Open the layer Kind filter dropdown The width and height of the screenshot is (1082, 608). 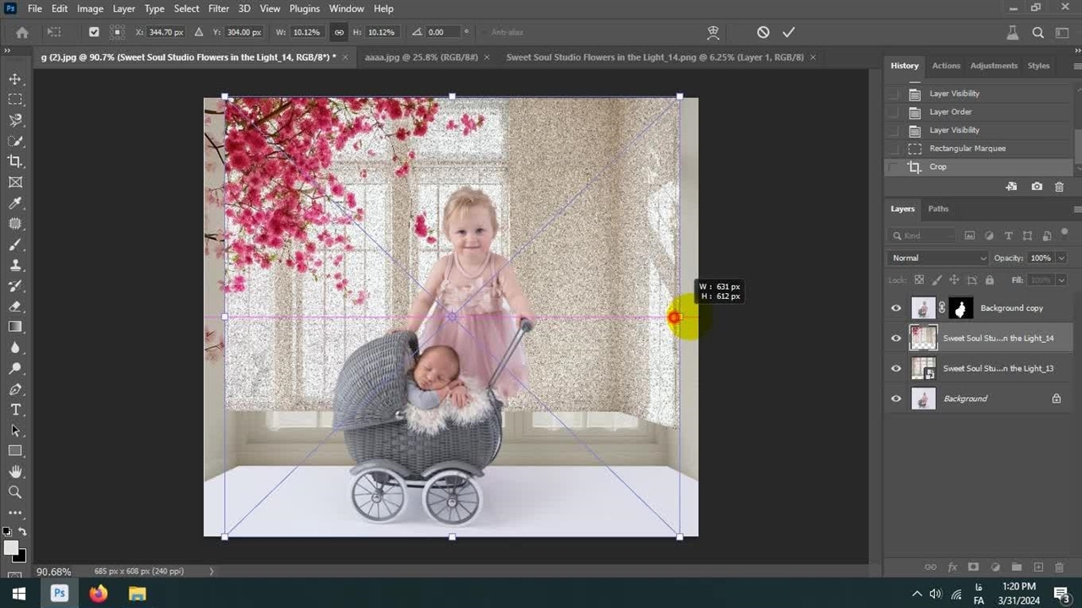tap(923, 236)
